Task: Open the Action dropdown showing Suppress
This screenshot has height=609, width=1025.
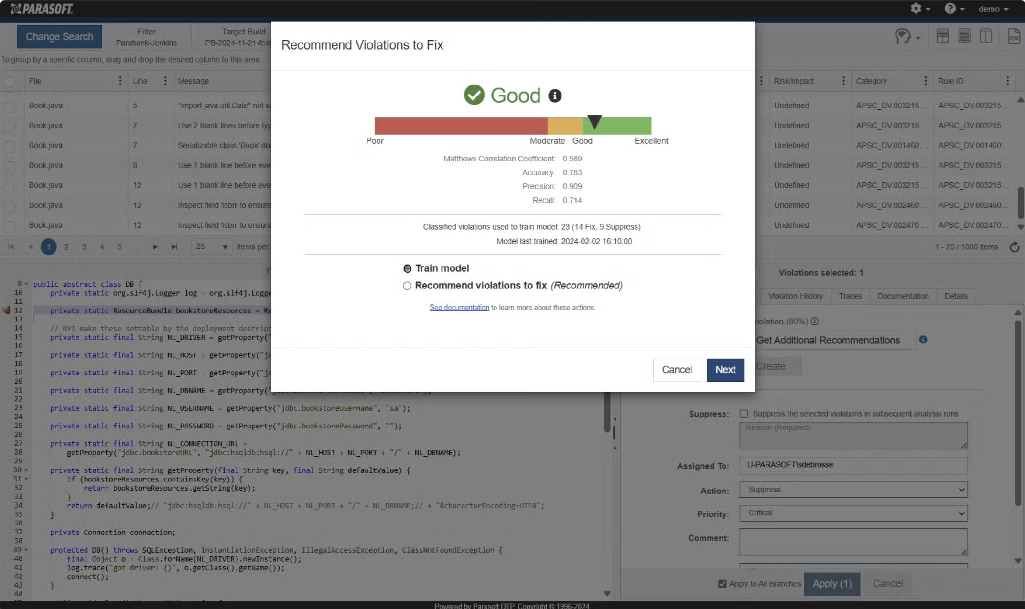Action: click(x=853, y=490)
